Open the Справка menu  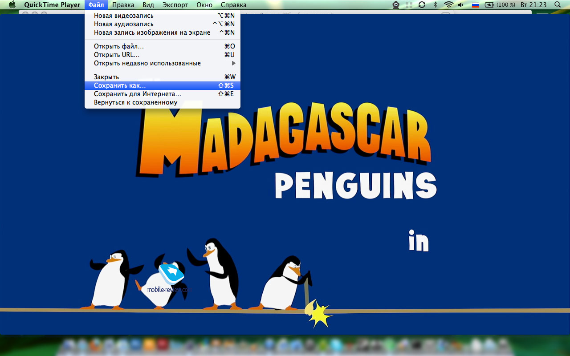233,5
